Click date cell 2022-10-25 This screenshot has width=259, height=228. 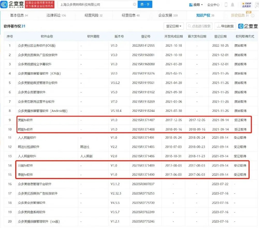pyautogui.click(x=220, y=46)
